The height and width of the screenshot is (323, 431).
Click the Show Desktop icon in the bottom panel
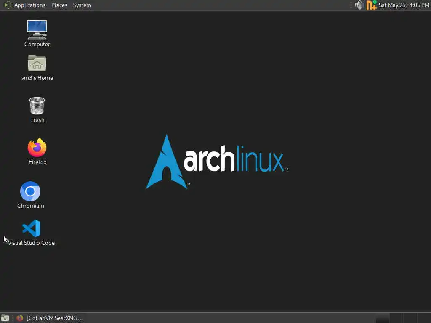pyautogui.click(x=5, y=318)
